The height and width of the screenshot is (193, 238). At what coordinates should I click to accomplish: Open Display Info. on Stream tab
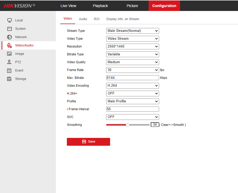(x=123, y=19)
